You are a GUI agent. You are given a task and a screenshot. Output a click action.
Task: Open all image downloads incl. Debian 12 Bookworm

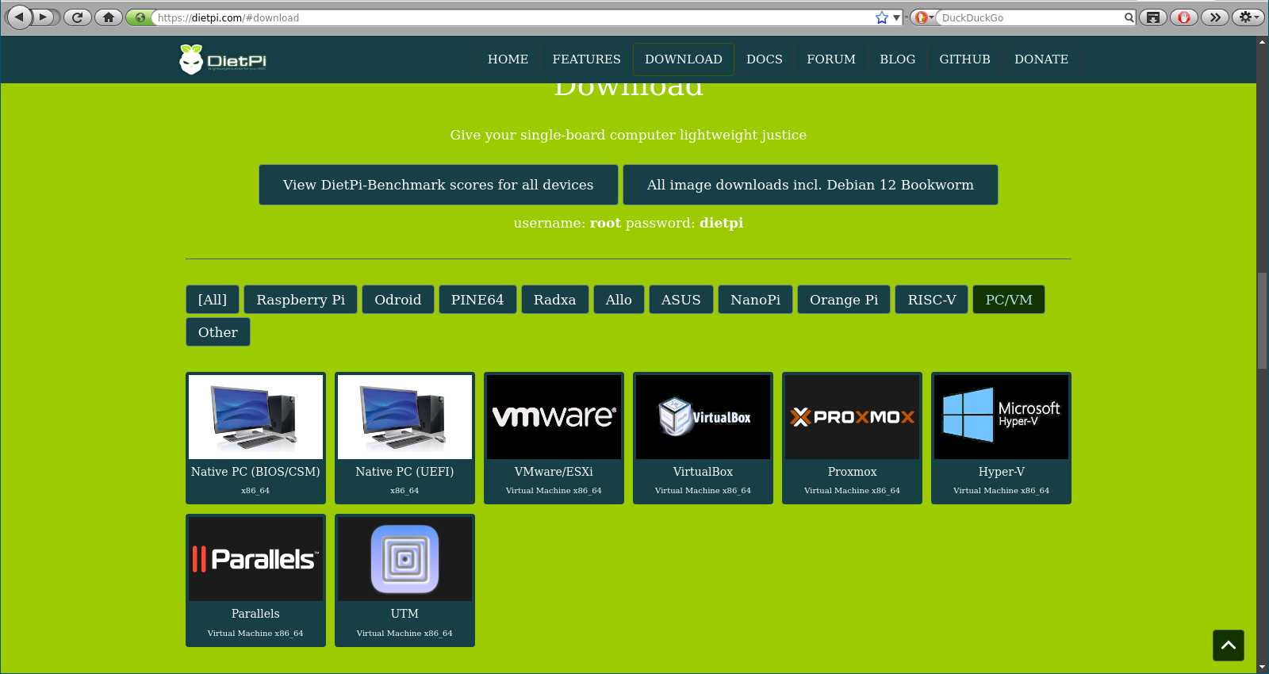click(x=811, y=185)
